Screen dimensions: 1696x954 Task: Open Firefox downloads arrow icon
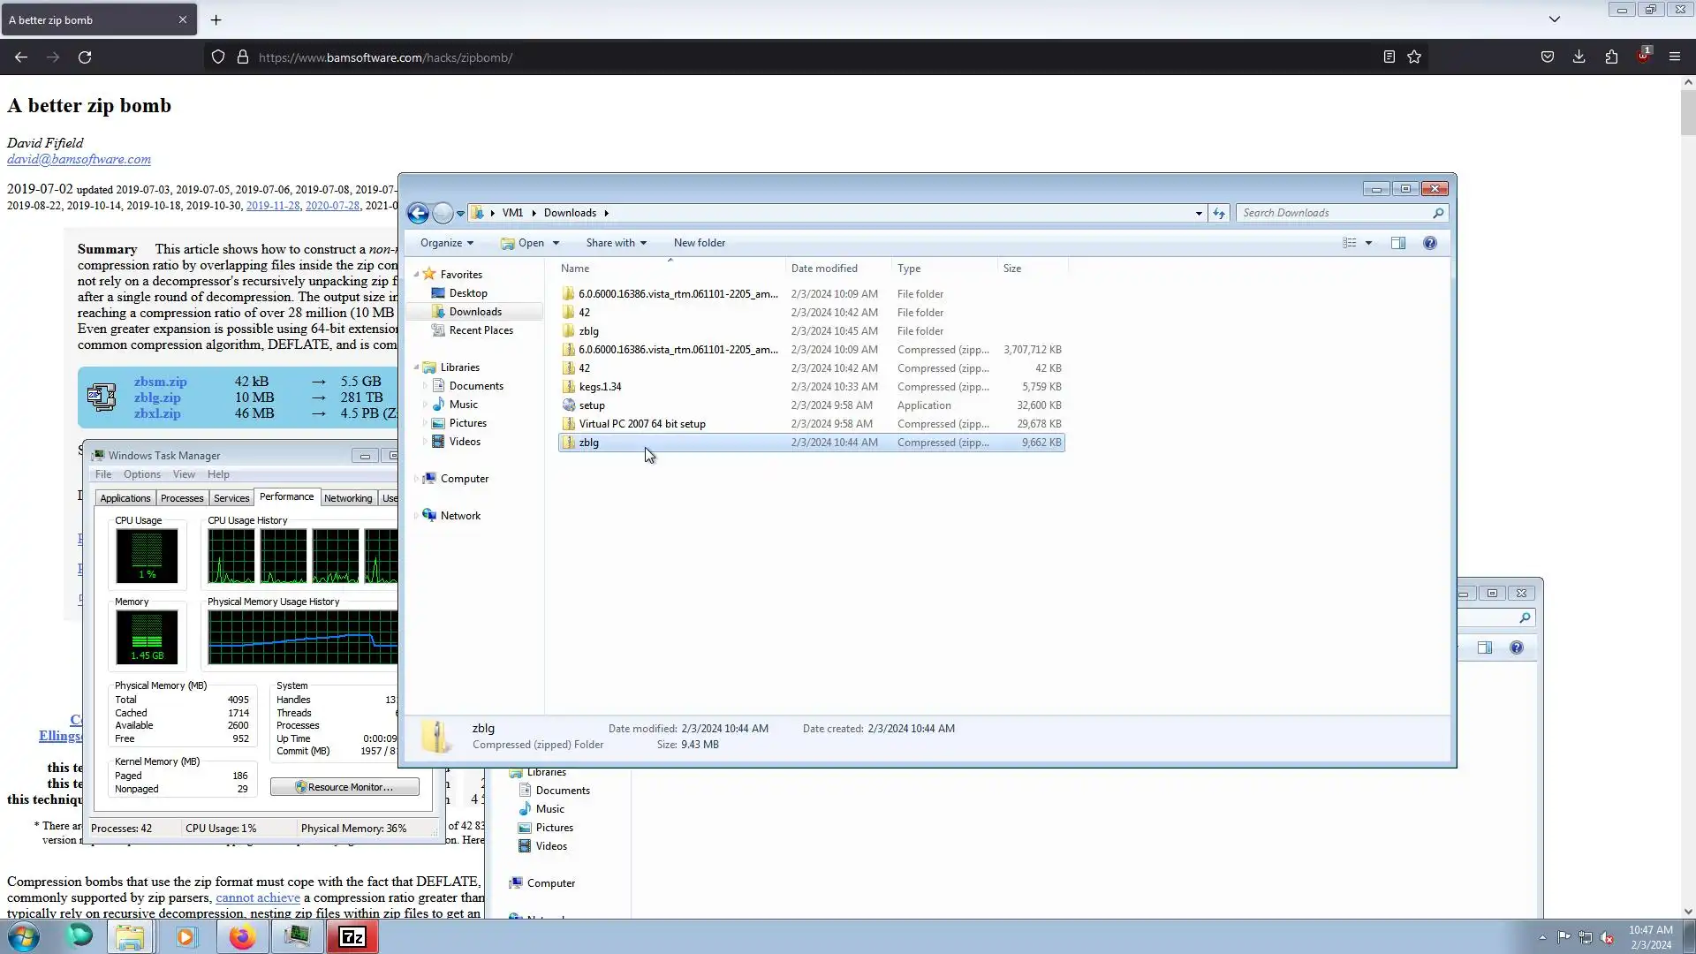(x=1579, y=57)
